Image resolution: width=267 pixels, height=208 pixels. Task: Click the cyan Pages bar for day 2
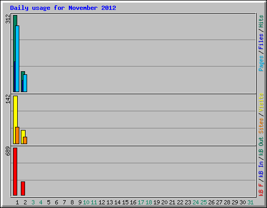25,83
